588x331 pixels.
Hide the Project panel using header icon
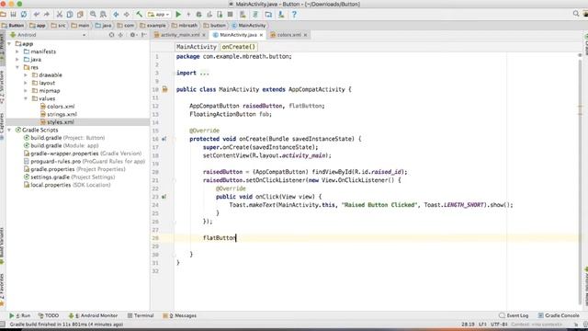click(143, 35)
